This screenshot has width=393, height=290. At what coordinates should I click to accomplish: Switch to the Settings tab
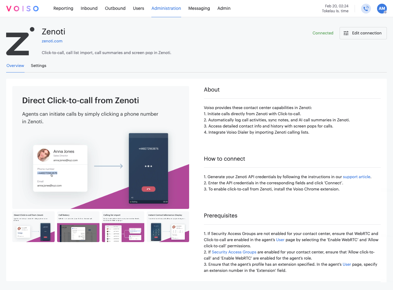[38, 65]
